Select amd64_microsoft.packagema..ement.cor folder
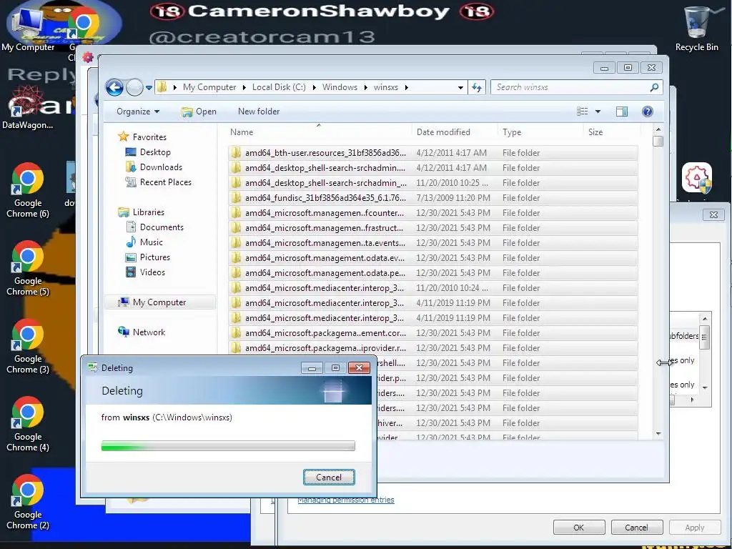The width and height of the screenshot is (732, 549). [x=432, y=333]
